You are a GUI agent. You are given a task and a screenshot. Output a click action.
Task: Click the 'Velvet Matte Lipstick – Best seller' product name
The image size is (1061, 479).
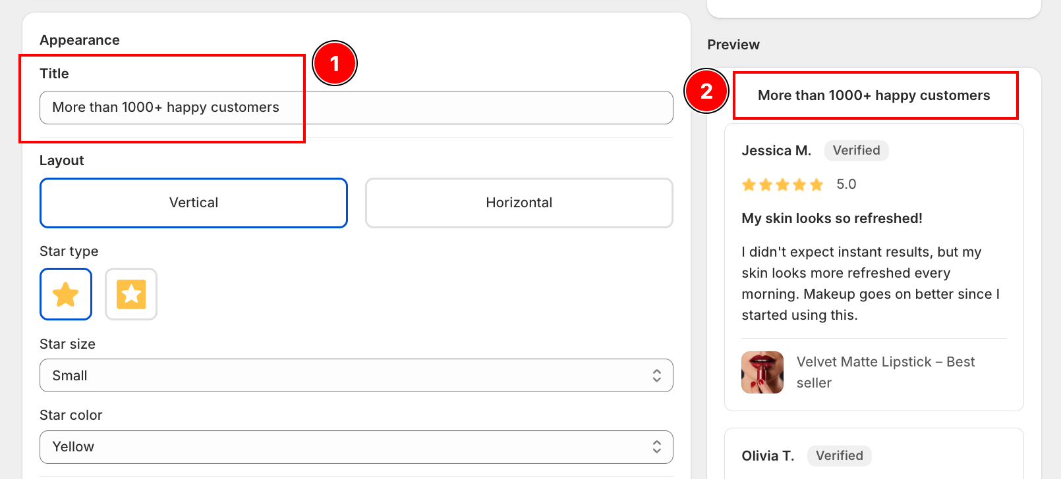[x=886, y=372]
